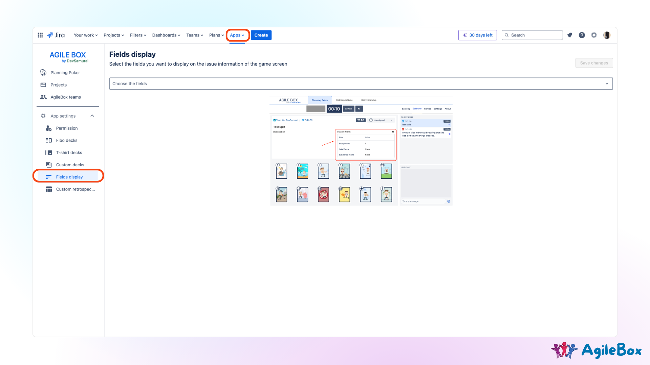Click the Create button
This screenshot has width=650, height=365.
click(261, 35)
